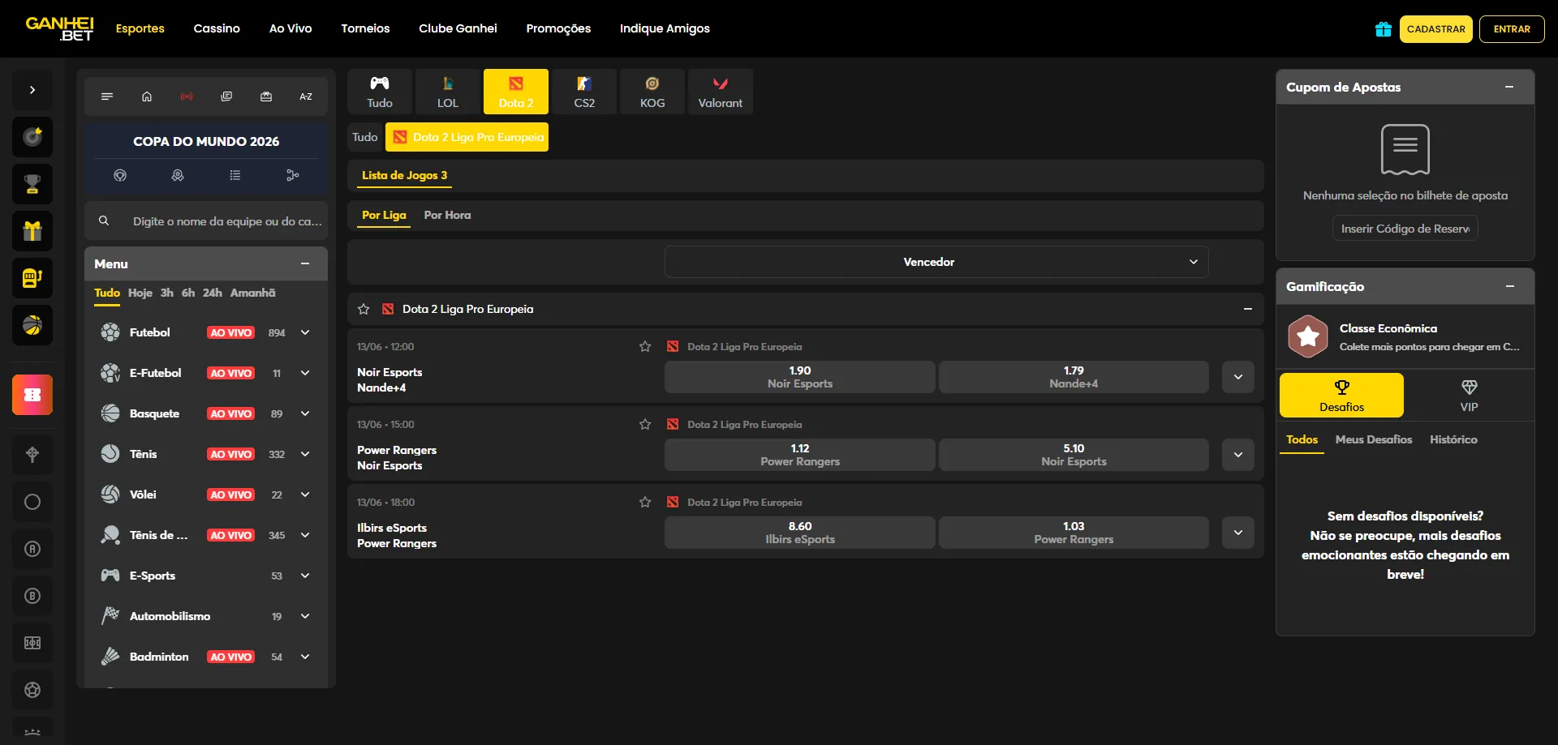Image resolution: width=1558 pixels, height=745 pixels.
Task: Favorite the 12:00 Noir Esports match
Action: (x=645, y=346)
